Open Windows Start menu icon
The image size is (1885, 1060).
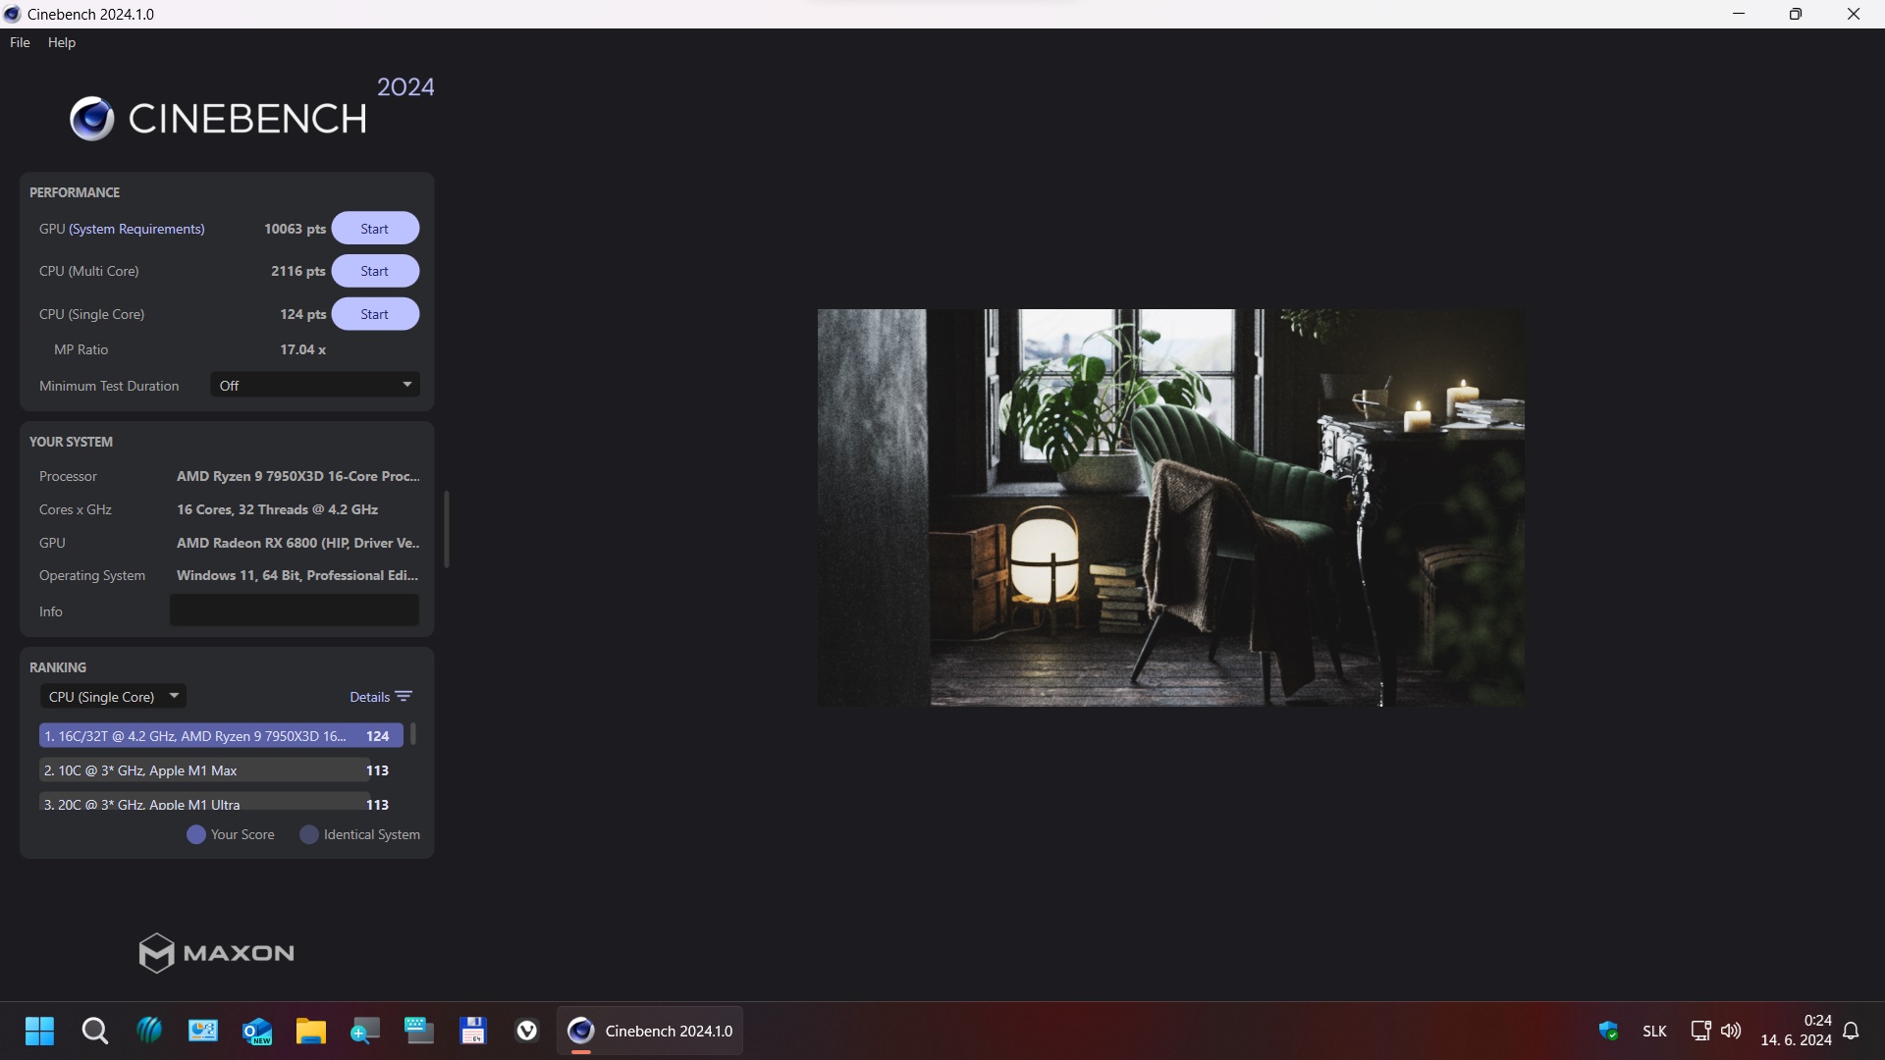click(39, 1031)
